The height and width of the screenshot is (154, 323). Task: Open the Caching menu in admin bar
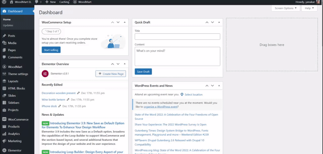click(x=64, y=2)
